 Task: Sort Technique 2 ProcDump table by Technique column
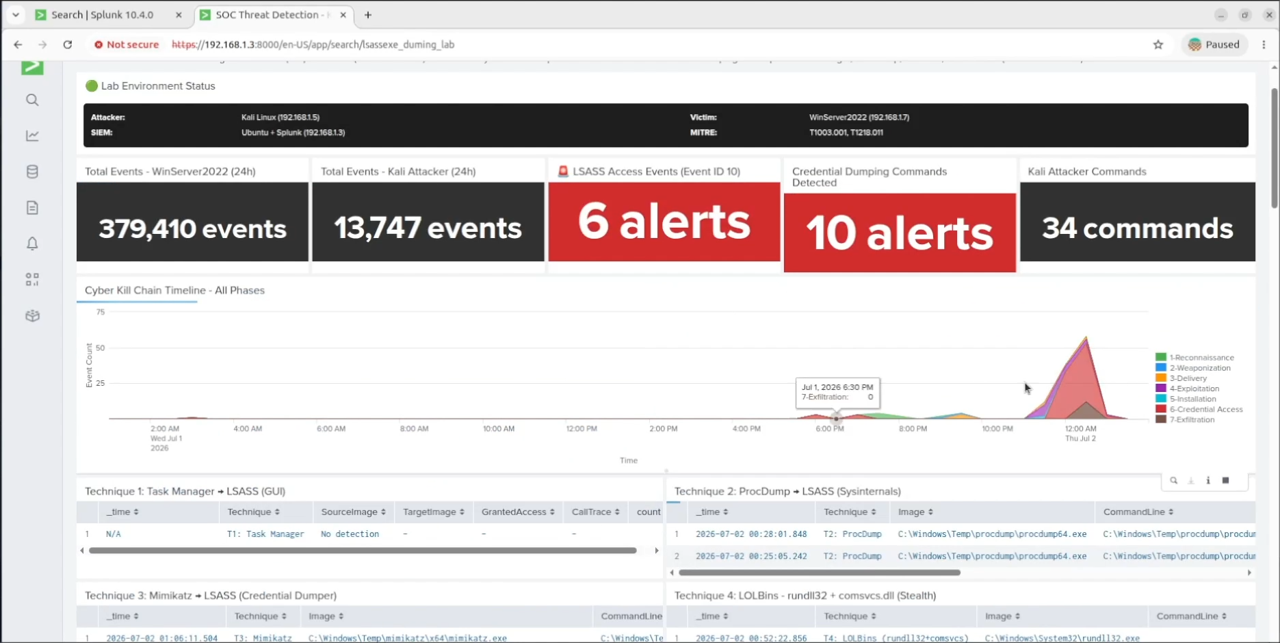[850, 512]
